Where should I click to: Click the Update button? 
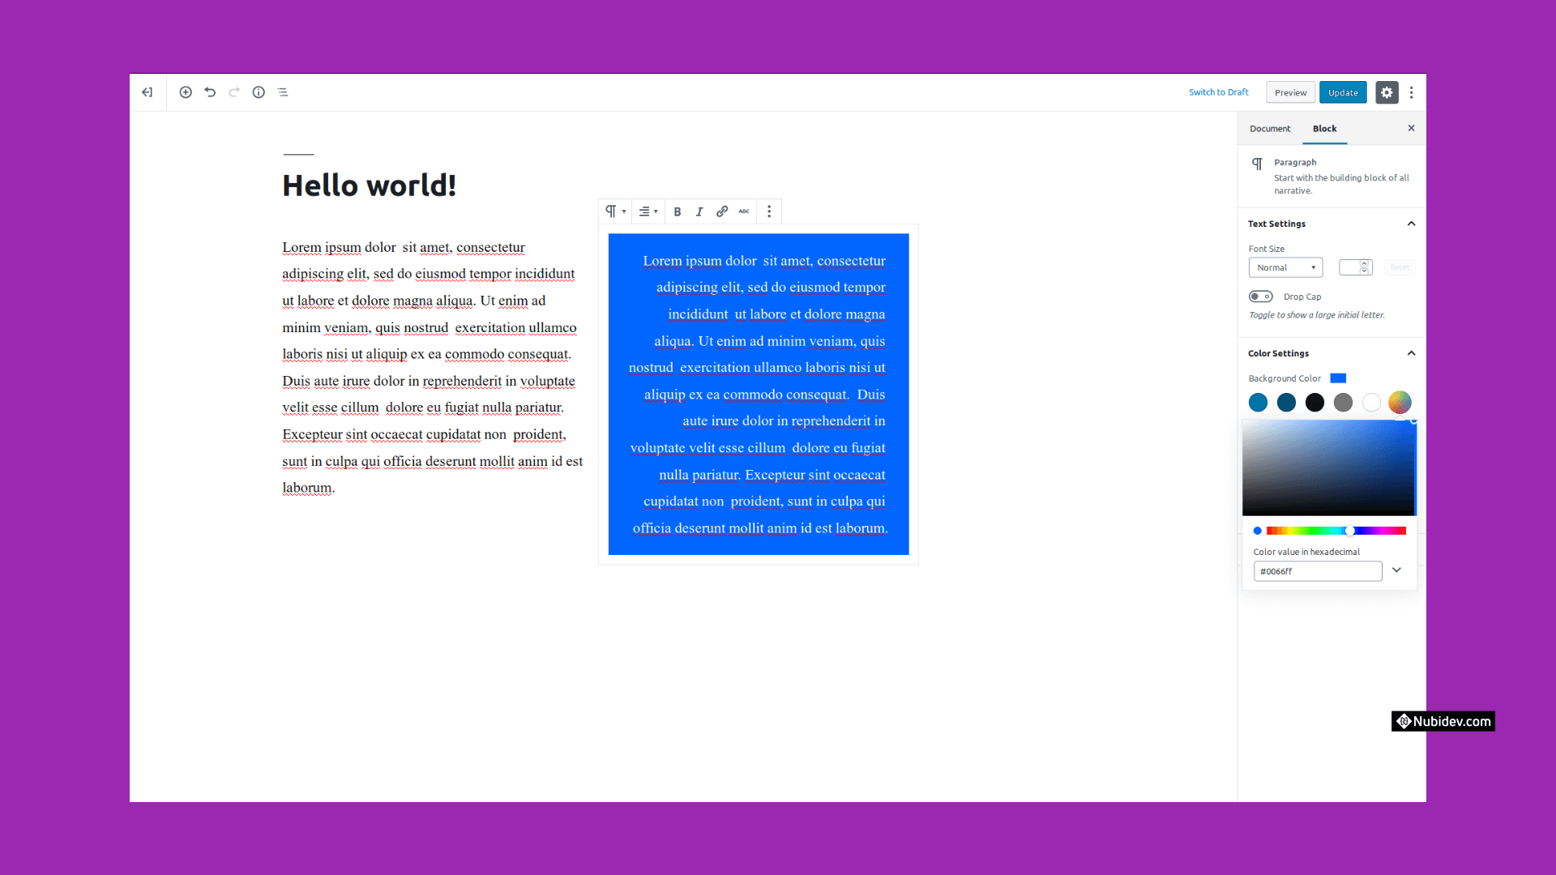[x=1342, y=92]
